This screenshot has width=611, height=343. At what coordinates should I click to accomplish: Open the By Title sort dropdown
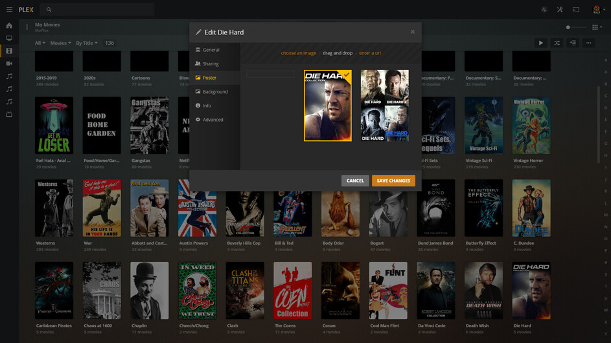87,43
